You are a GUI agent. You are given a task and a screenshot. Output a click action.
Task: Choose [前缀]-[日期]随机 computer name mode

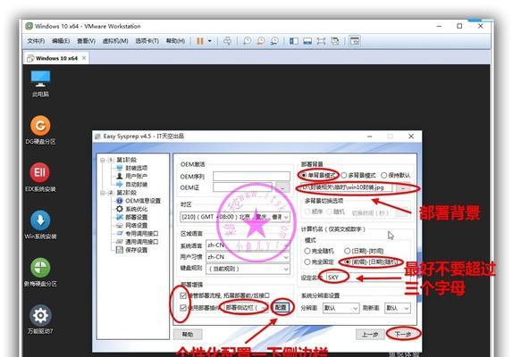click(348, 262)
